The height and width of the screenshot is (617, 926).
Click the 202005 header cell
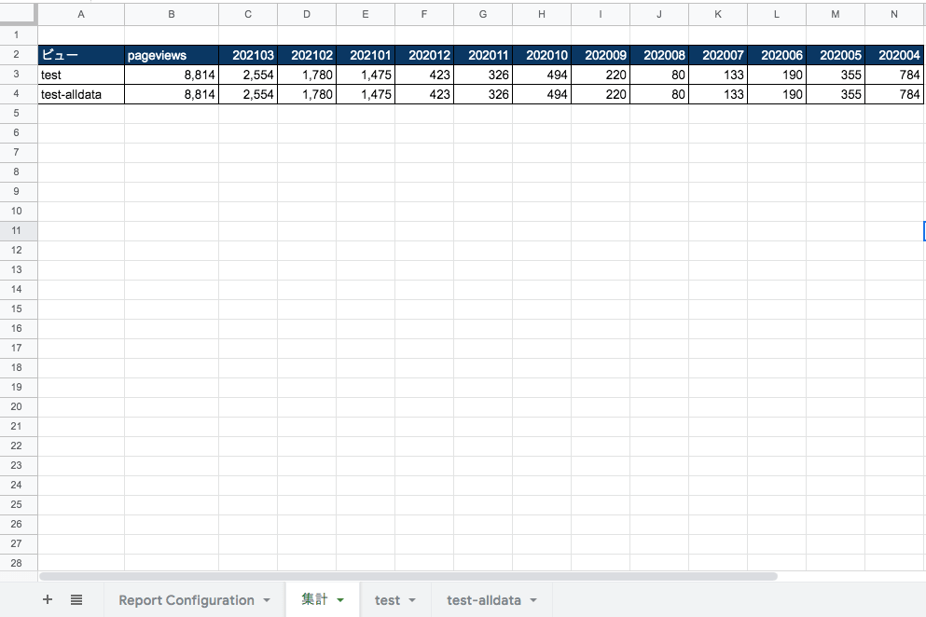point(836,55)
